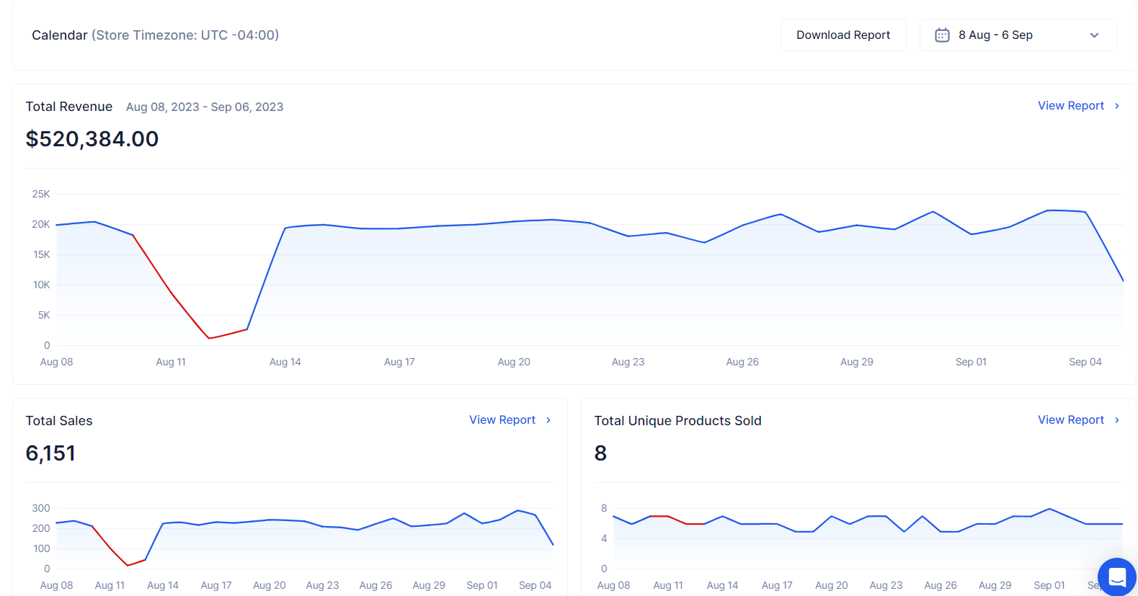Expand the date range dropdown chevron
Screen dimensions: 1138x596
[x=1093, y=35]
